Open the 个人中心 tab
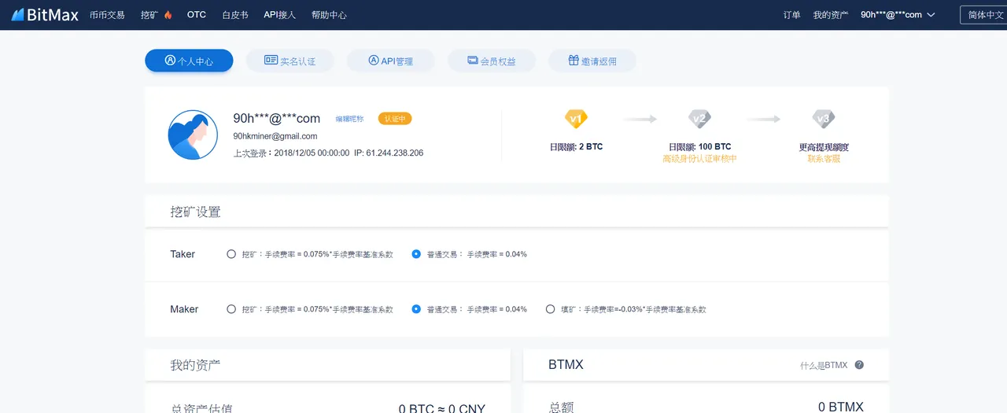 189,61
